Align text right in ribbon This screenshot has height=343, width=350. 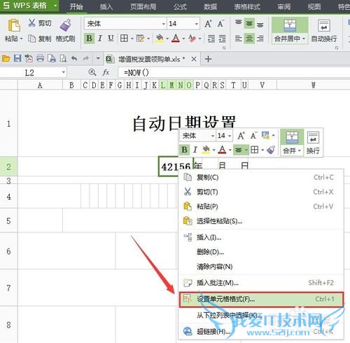tap(260, 38)
